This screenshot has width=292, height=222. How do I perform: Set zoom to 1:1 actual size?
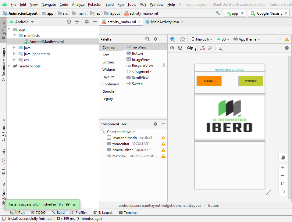click(x=283, y=184)
